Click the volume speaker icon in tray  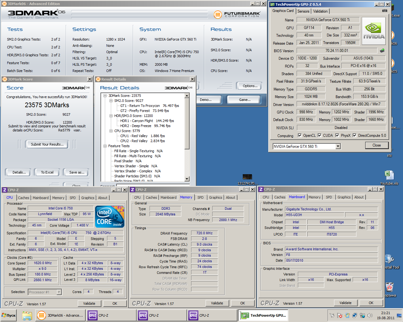(x=370, y=315)
